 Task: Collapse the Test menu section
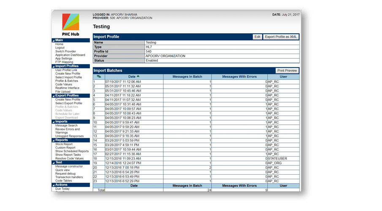click(x=53, y=162)
